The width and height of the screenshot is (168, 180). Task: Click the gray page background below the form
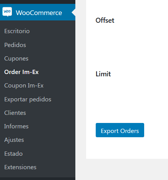tap(127, 169)
